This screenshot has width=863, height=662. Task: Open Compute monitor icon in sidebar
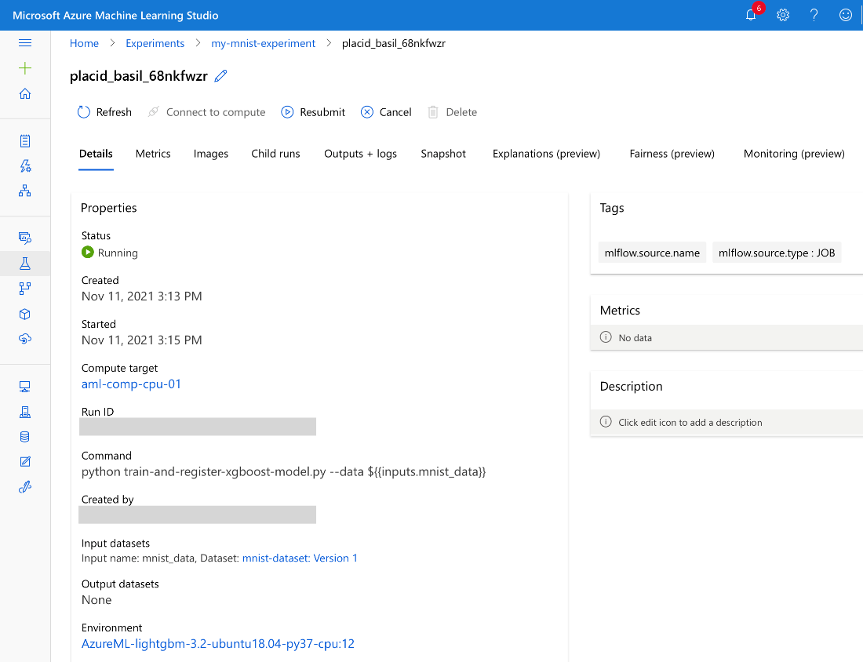click(25, 387)
